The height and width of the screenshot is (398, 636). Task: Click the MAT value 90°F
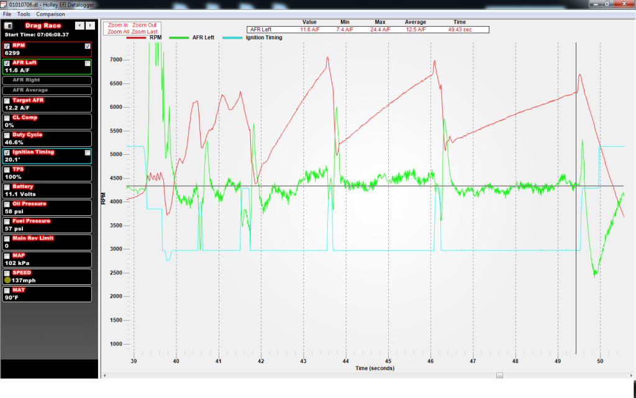click(x=11, y=298)
